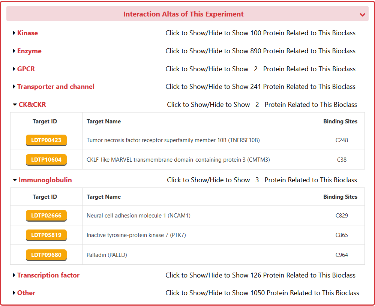Collapse the Immunoglobulin section
This screenshot has height=306, width=375.
pyautogui.click(x=45, y=180)
